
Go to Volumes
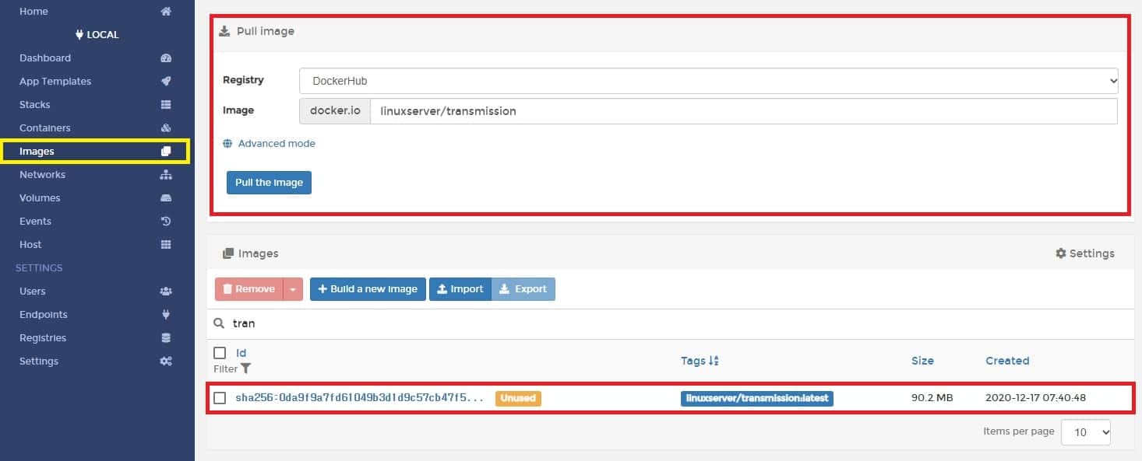40,198
